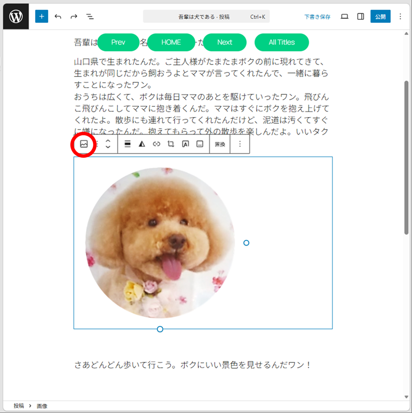This screenshot has height=413, width=412.
Task: Open command palette from title bar
Action: [206, 17]
